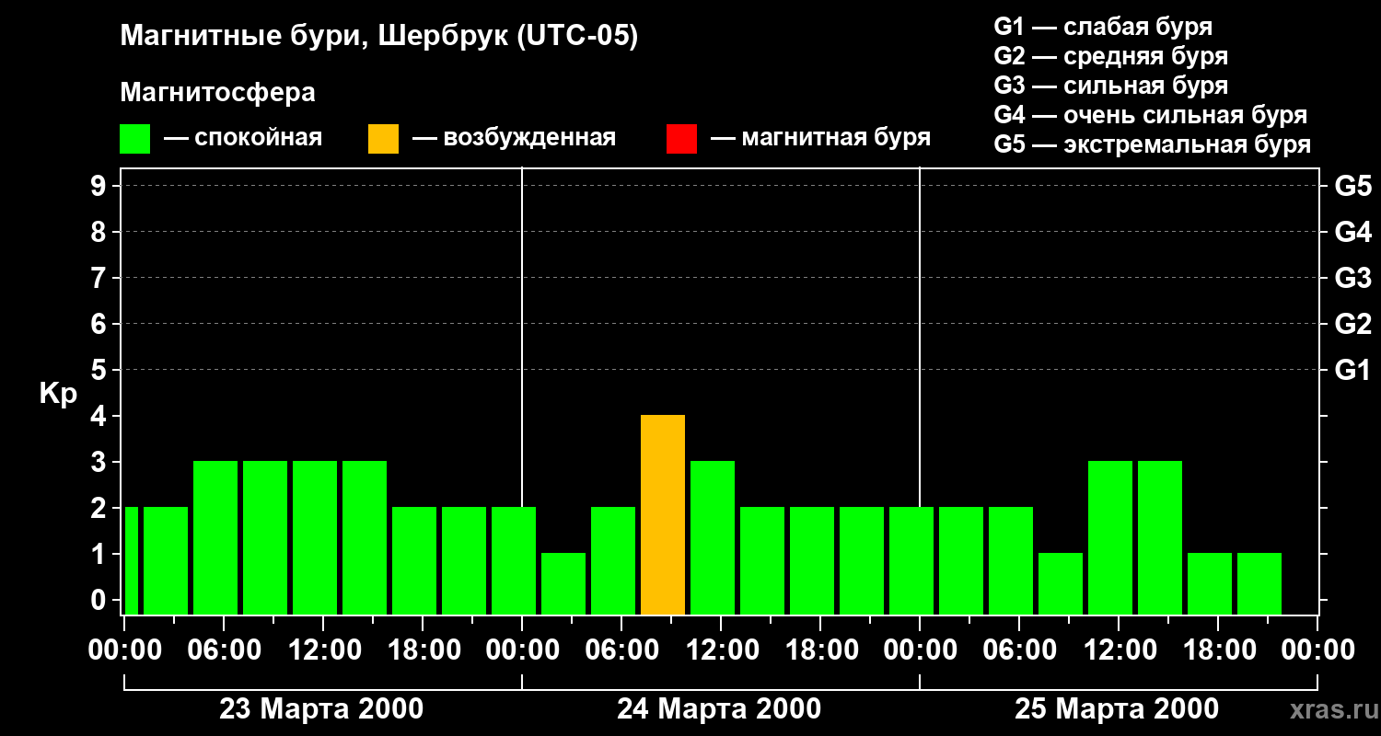
Task: Click the green 'спокойная' legend swatch
Action: pos(135,139)
